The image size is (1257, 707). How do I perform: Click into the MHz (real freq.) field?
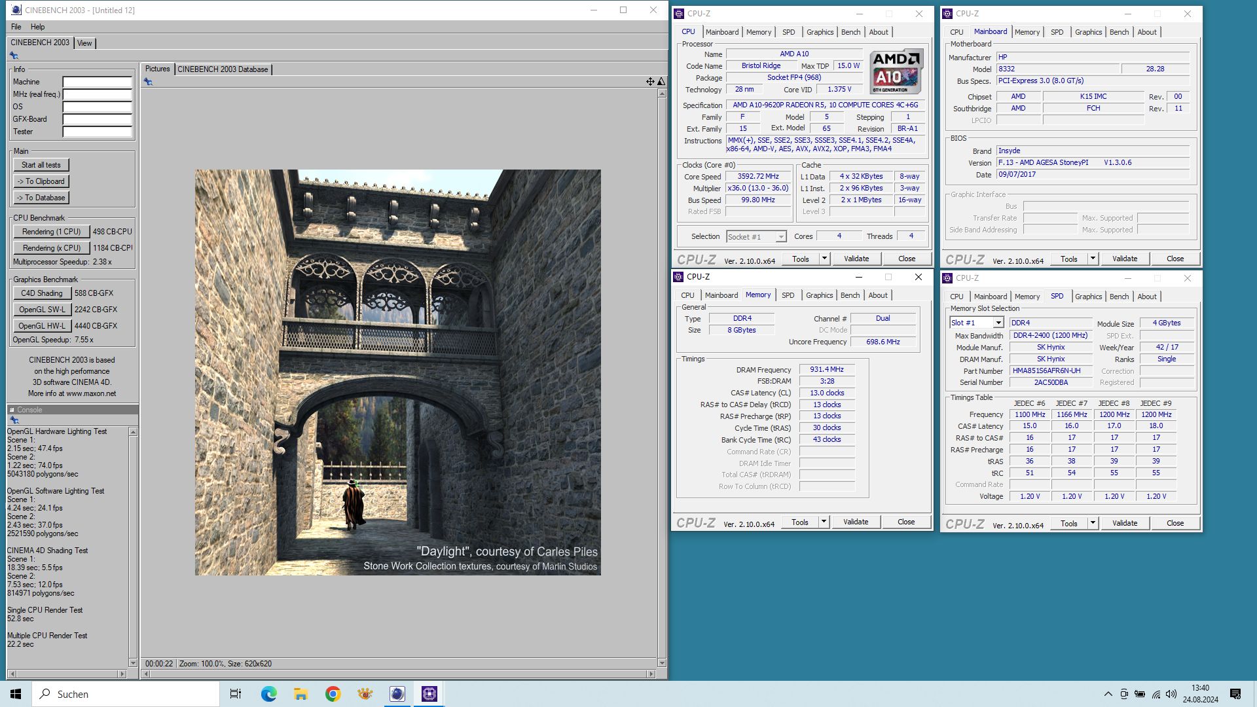[x=98, y=94]
